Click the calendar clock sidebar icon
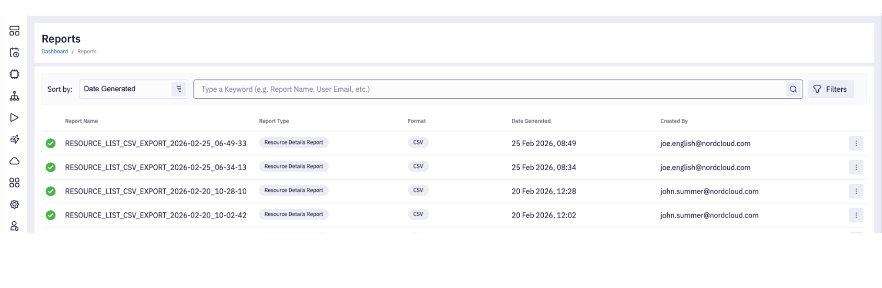The width and height of the screenshot is (882, 288). (x=15, y=53)
